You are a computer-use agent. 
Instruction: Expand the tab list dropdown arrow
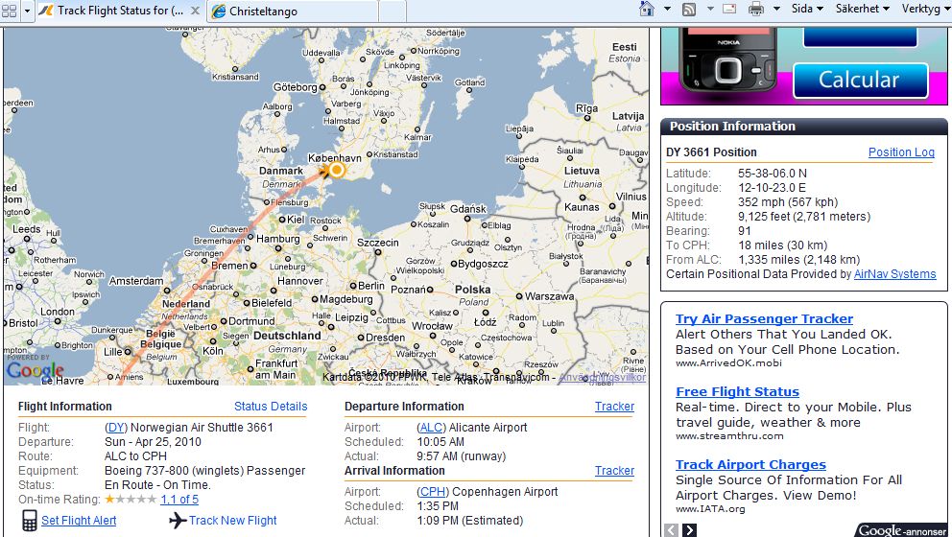[x=27, y=11]
